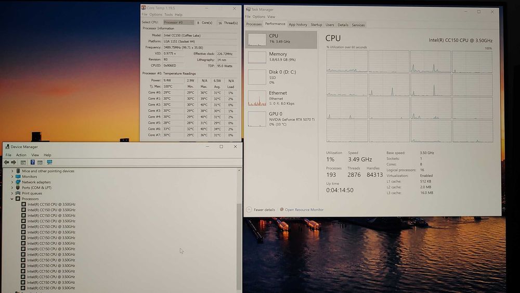Screen dimensions: 520x293
Task: Select the Processors tree item label
Action: coord(30,199)
